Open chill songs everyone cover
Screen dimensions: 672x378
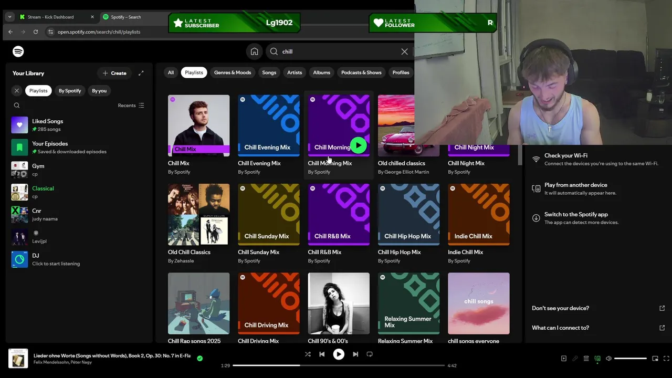tap(479, 303)
